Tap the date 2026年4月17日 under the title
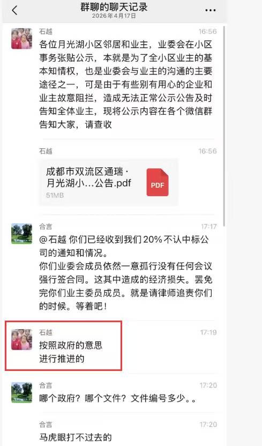This screenshot has height=446, width=262. click(114, 16)
